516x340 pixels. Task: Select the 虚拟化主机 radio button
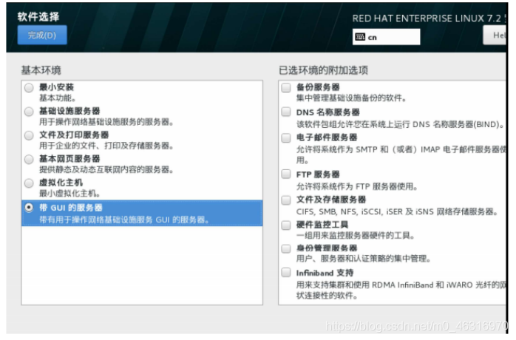pyautogui.click(x=29, y=183)
